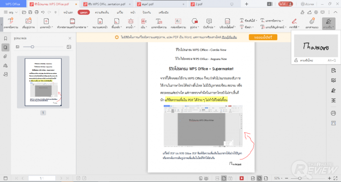
Task: Click the add-user icon at top right
Action: pos(303,12)
